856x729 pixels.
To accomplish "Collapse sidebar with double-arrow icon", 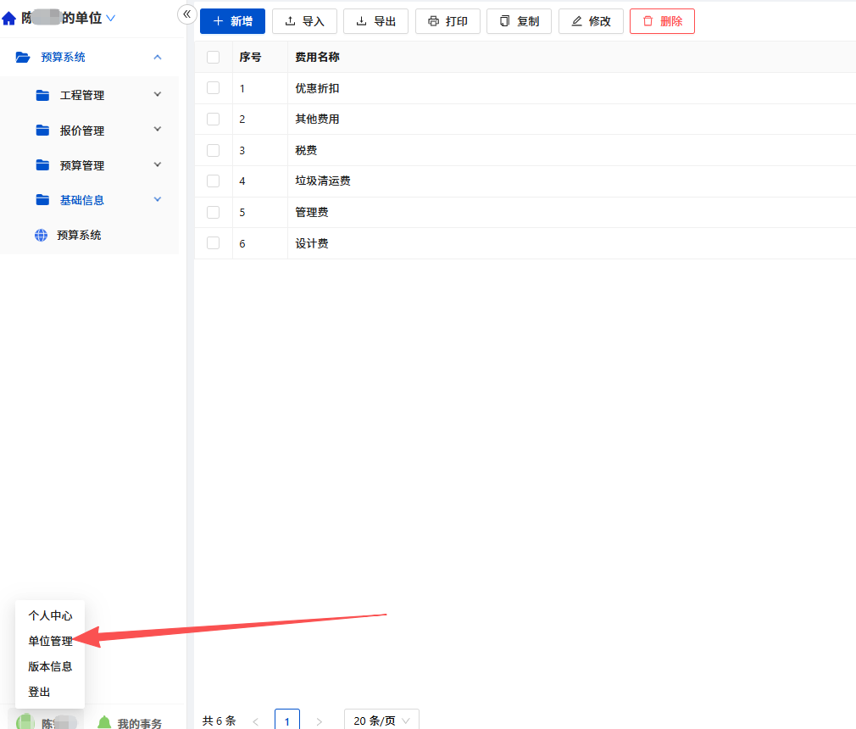I will click(x=187, y=14).
